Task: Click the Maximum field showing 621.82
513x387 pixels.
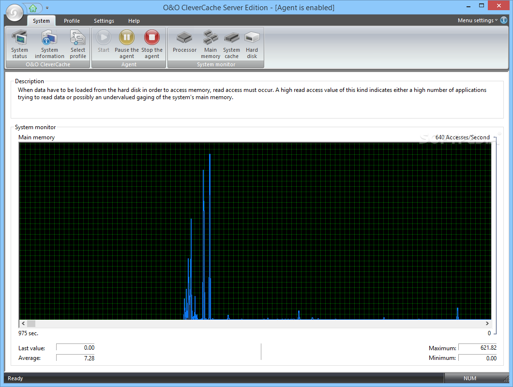Action: (478, 348)
